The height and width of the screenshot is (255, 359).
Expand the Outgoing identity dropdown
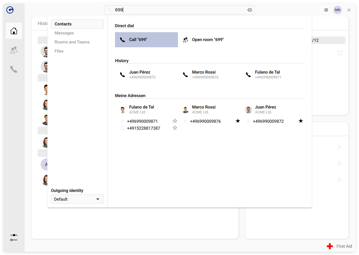click(77, 199)
